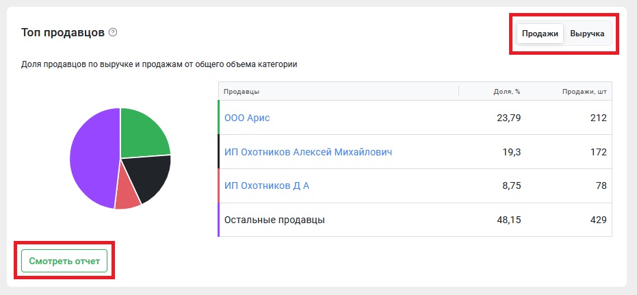This screenshot has width=637, height=295.
Task: Select share value 23,79
Action: pyautogui.click(x=508, y=118)
